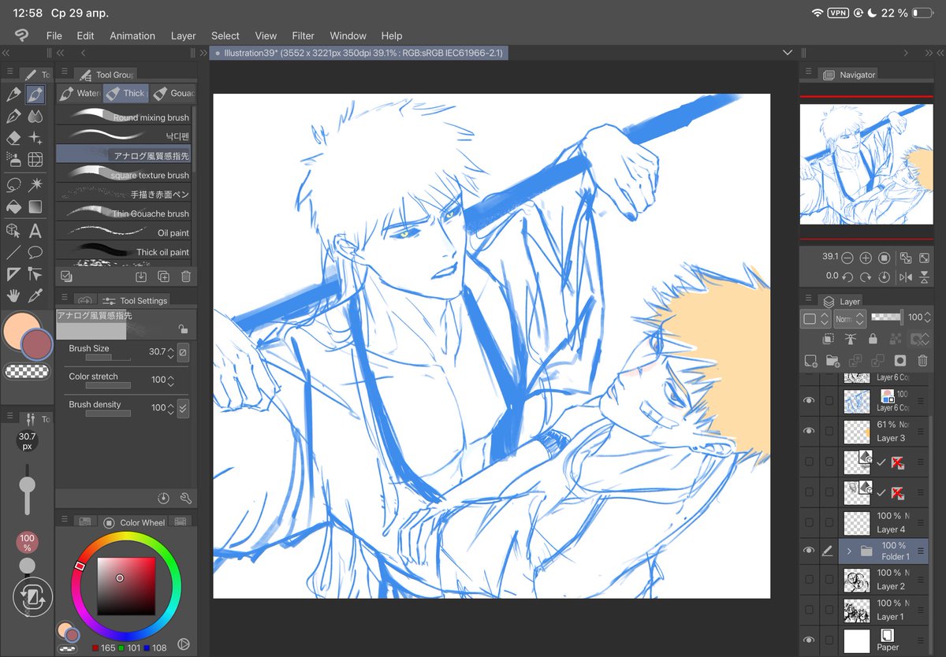Select the Eyedropper tool
946x657 pixels.
(35, 296)
